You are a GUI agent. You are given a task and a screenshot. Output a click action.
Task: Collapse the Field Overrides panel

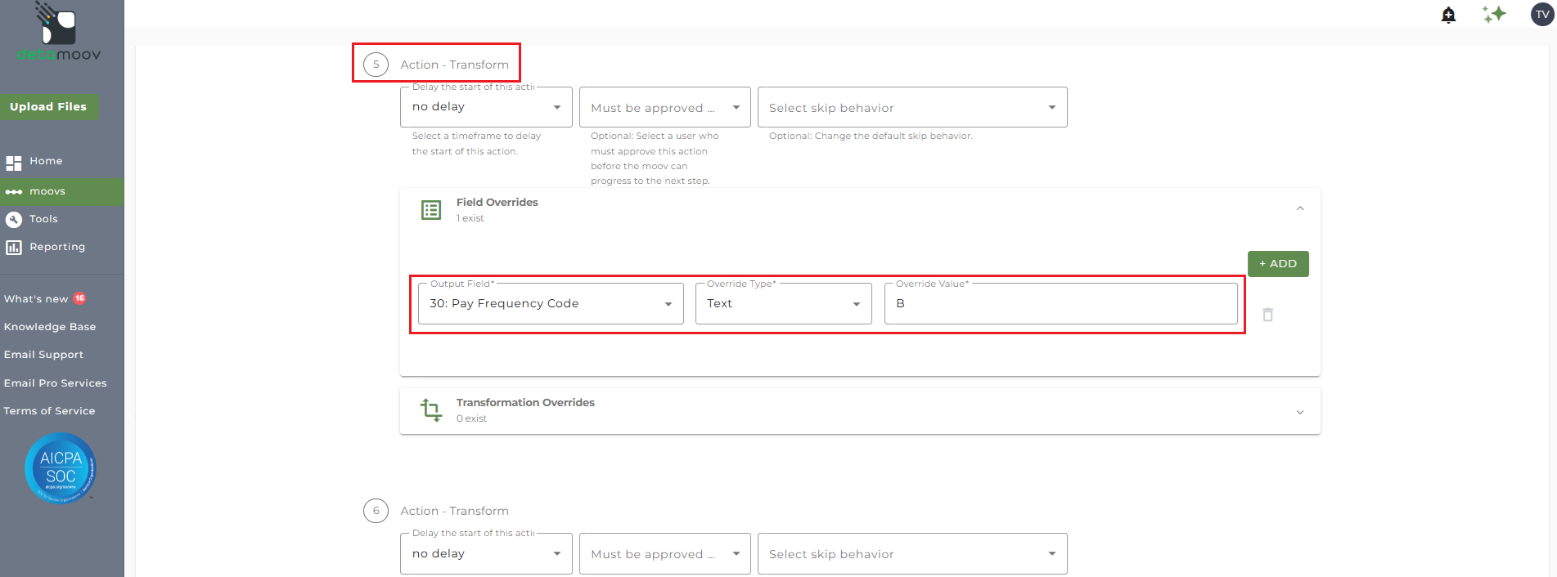point(1299,209)
